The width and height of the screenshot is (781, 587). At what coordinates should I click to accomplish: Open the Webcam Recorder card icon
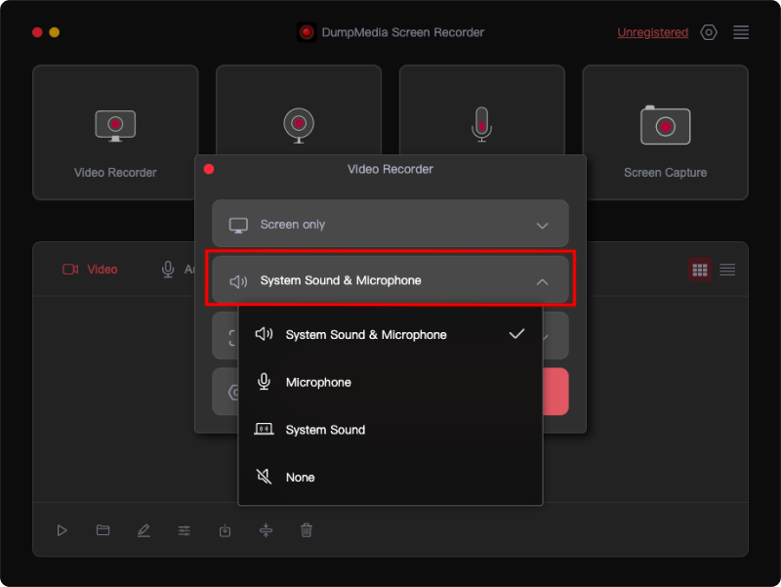[299, 125]
